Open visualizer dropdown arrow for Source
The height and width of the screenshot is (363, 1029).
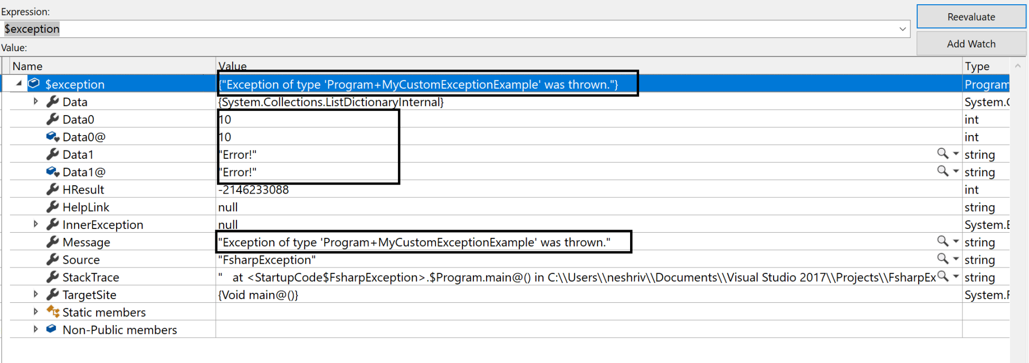coord(956,259)
